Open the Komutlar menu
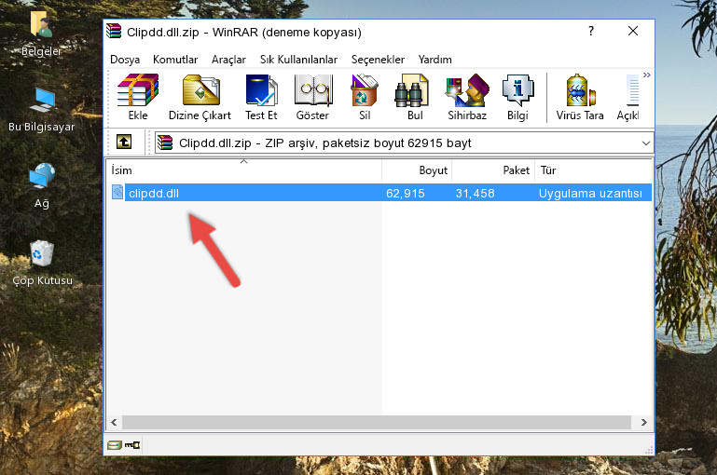 tap(175, 60)
